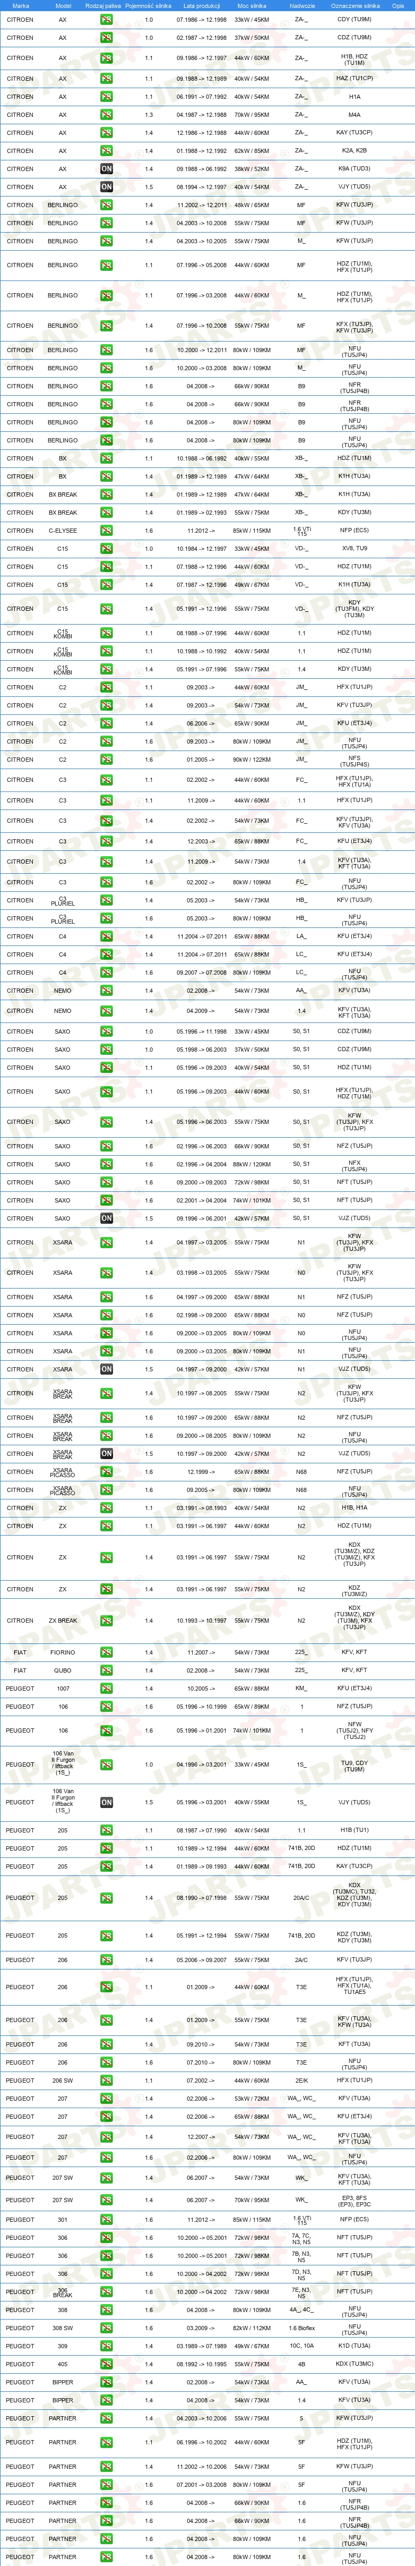
Task: Click petrol icon in Fiat QUBO row
Action: pos(107,1670)
